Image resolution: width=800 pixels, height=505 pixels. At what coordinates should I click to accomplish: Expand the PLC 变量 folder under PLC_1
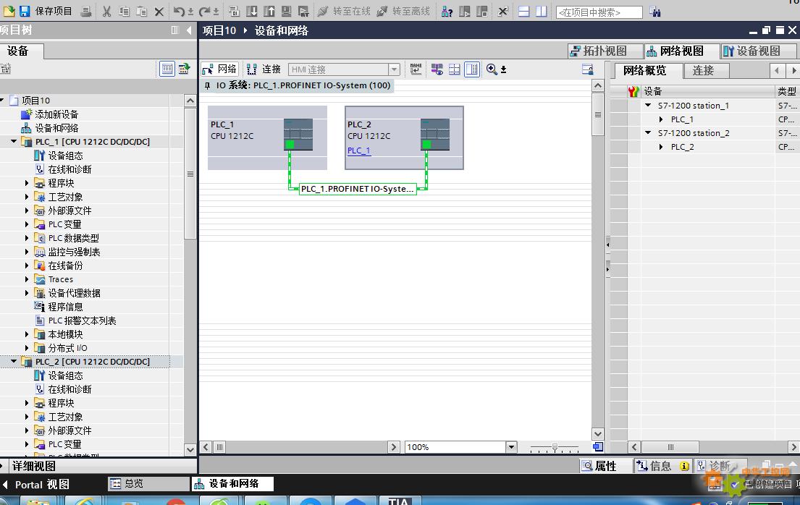click(27, 224)
